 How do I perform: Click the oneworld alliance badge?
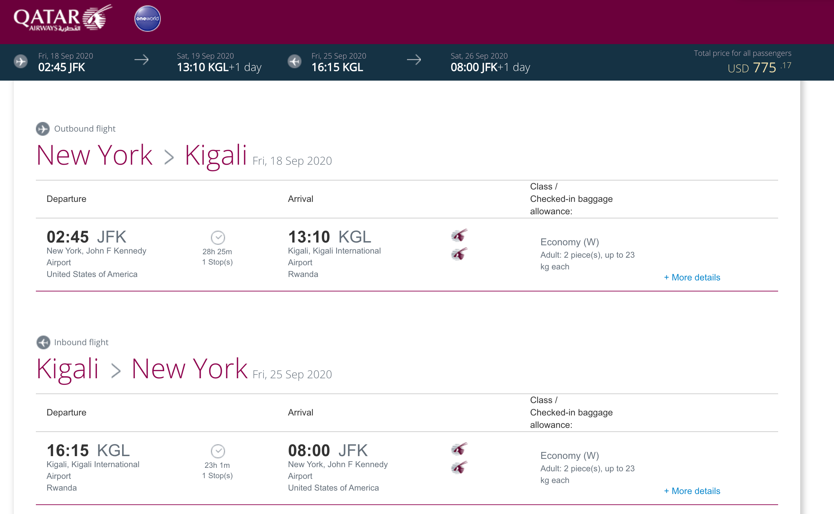(147, 19)
